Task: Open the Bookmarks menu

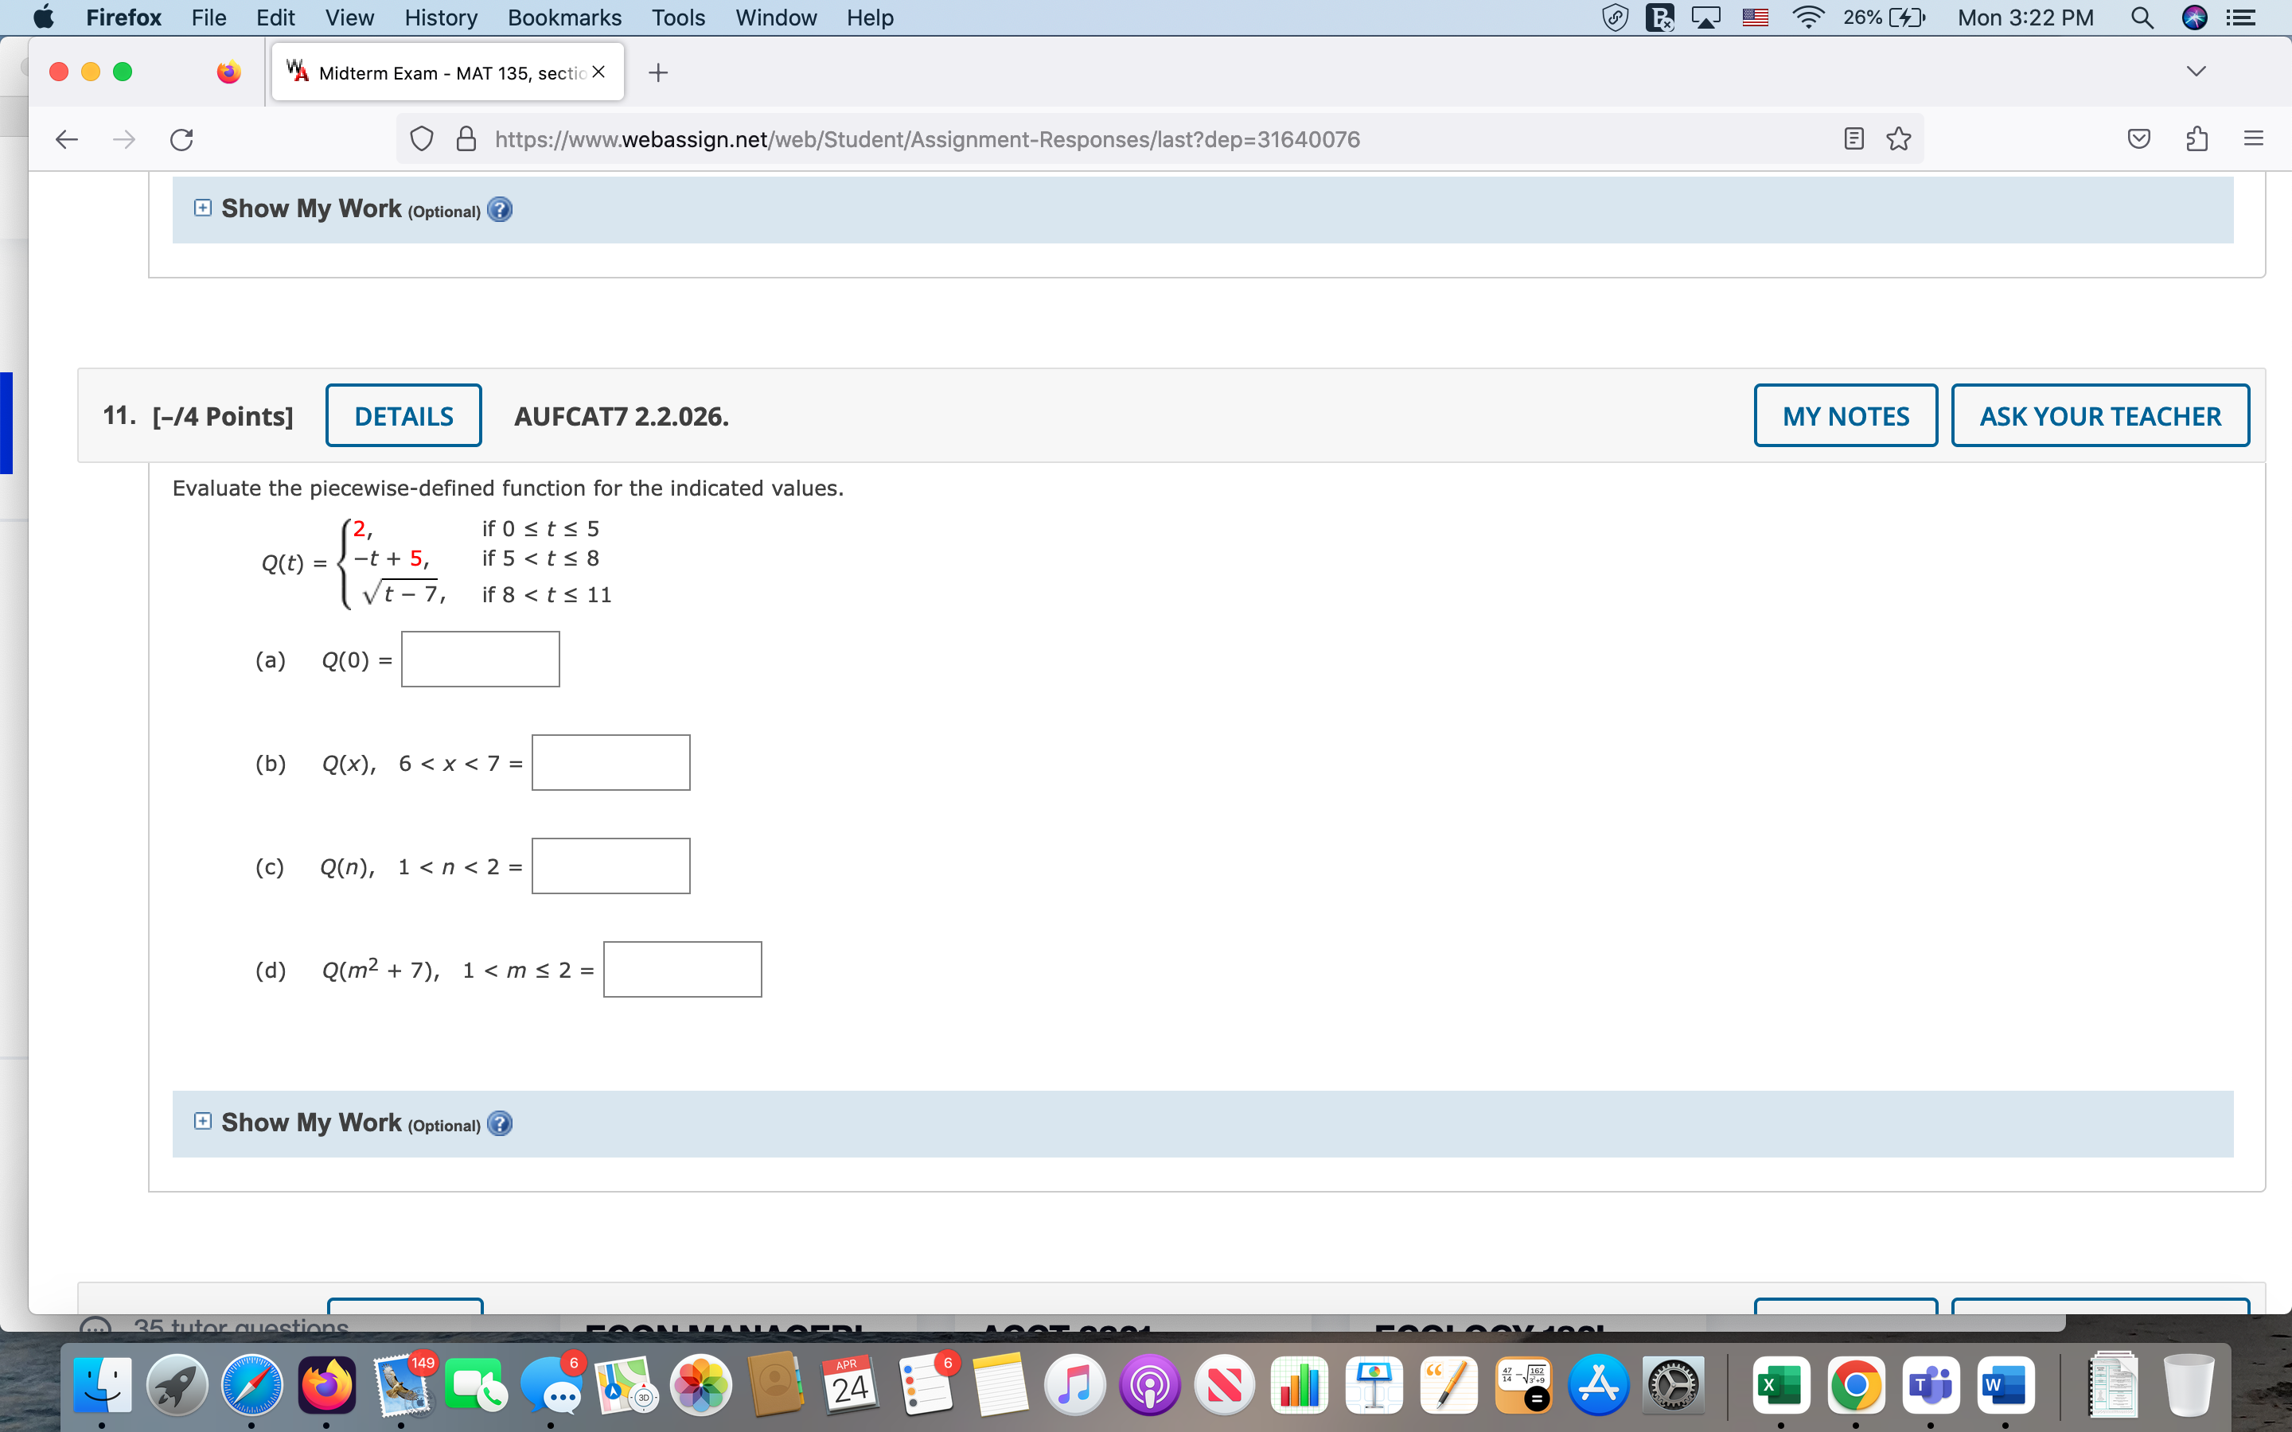Action: 563,17
